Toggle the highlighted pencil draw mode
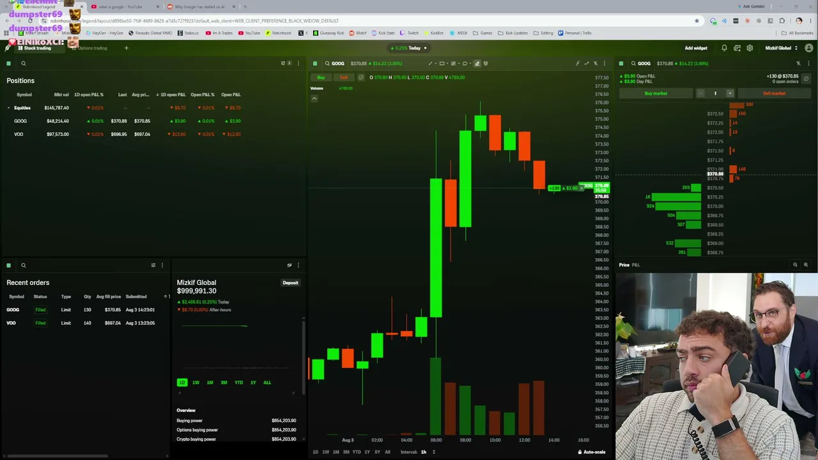 coord(477,63)
